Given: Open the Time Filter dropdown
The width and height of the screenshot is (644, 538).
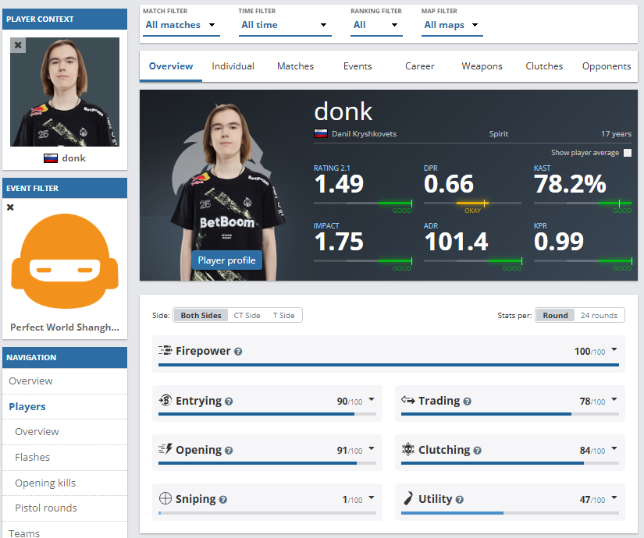Looking at the screenshot, I should click(x=285, y=25).
